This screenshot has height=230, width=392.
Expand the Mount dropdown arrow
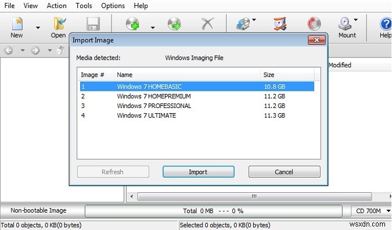(356, 20)
